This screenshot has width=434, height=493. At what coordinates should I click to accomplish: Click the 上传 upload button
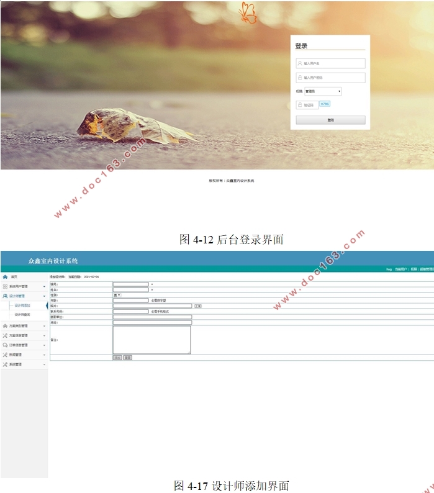click(198, 306)
